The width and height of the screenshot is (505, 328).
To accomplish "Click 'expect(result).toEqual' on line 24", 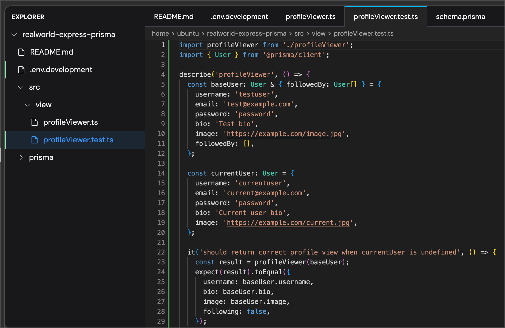I will pos(239,272).
